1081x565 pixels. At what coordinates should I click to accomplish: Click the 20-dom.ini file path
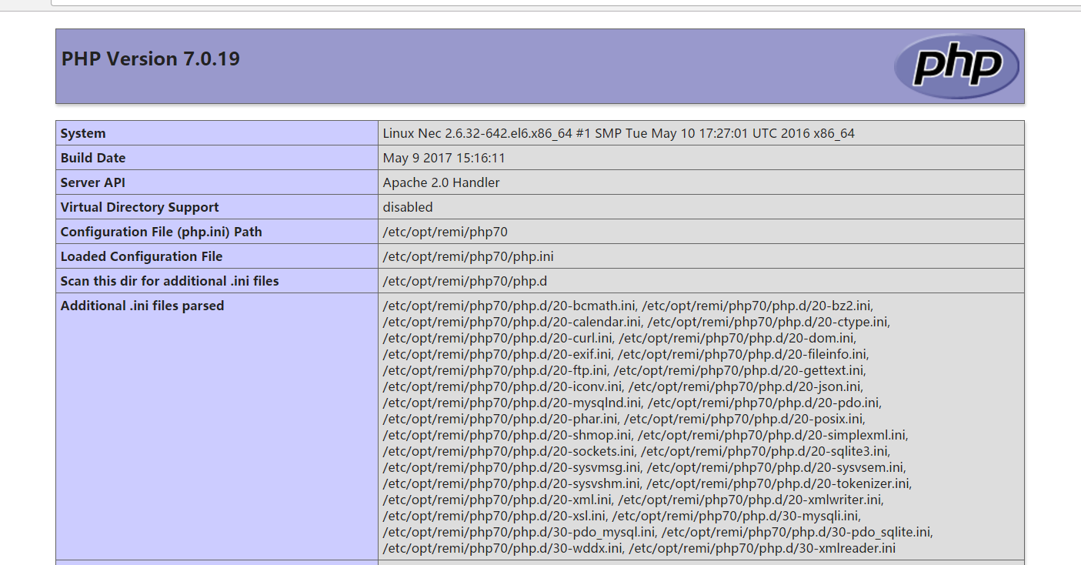(x=737, y=338)
